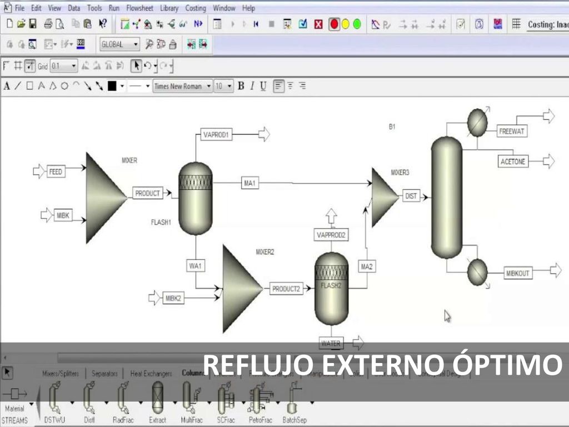Viewport: 569px width, 427px height.
Task: Open the Library menu
Action: tap(169, 8)
